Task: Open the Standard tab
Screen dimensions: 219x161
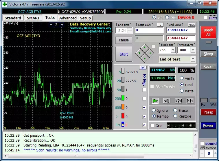Action: [13, 18]
